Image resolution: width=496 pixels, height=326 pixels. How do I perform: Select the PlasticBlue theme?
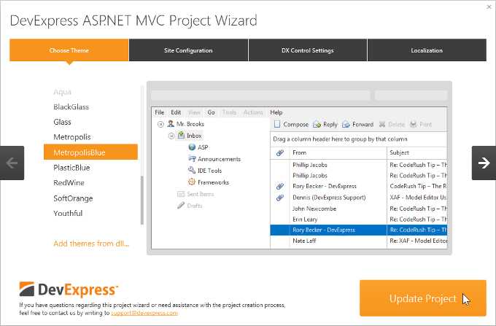[x=71, y=168]
